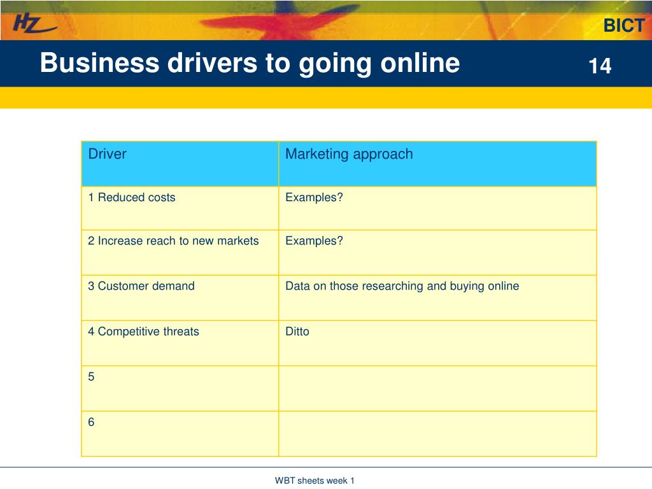Click 'Data on those researching and buying online'
This screenshot has height=489, width=652.
(402, 286)
